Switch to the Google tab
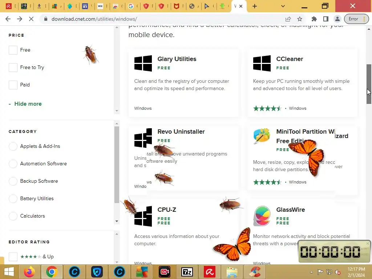 (131, 6)
